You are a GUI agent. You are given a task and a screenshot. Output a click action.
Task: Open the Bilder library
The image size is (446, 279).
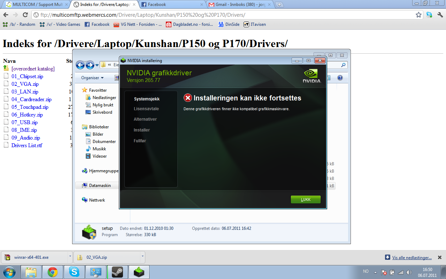pyautogui.click(x=98, y=134)
